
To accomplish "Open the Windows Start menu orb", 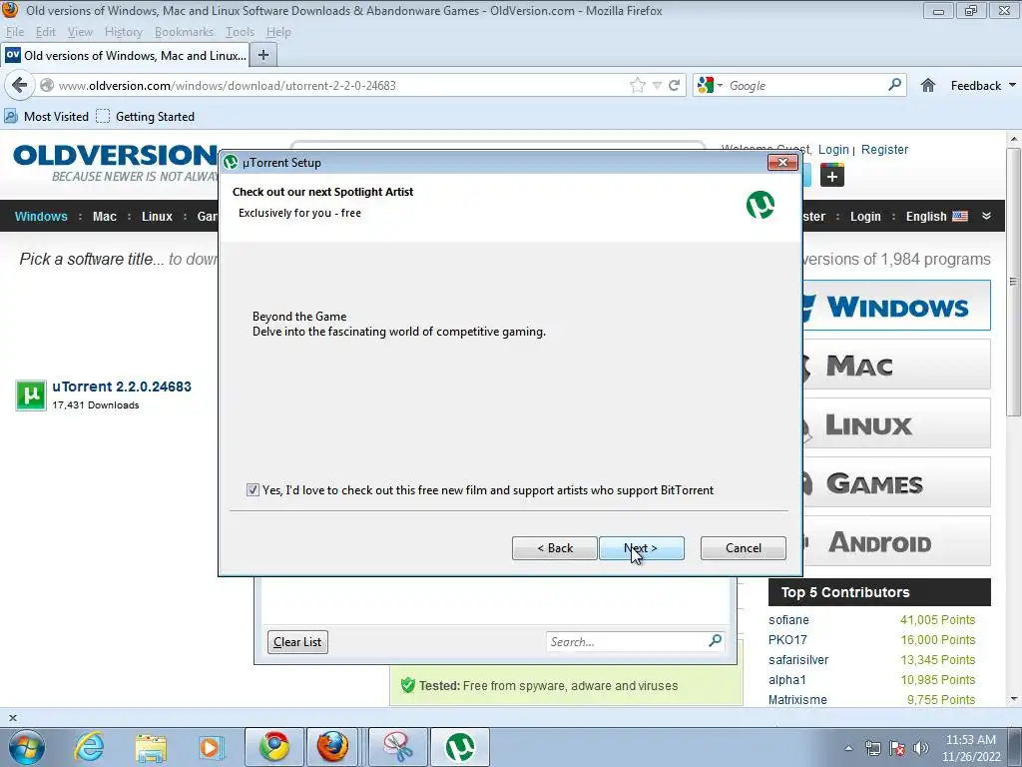I will pos(27,747).
